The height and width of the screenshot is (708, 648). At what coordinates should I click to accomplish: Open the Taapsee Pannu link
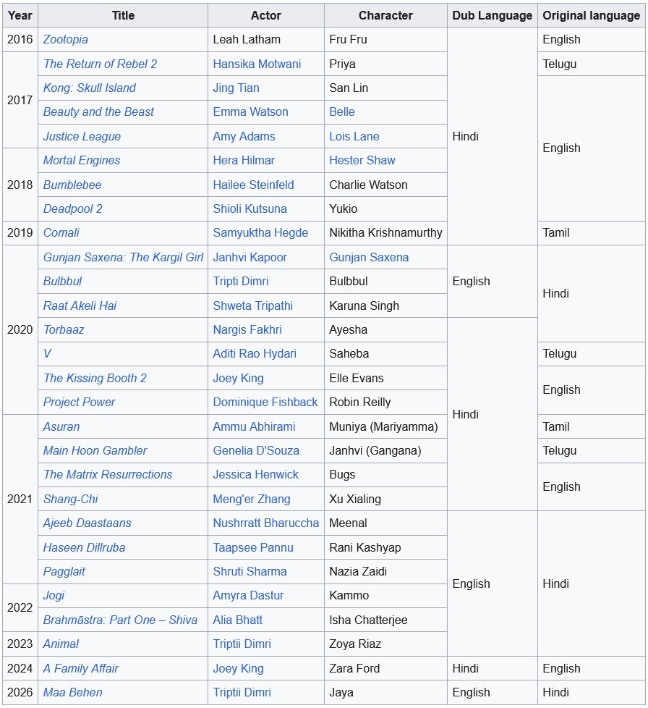tap(253, 547)
